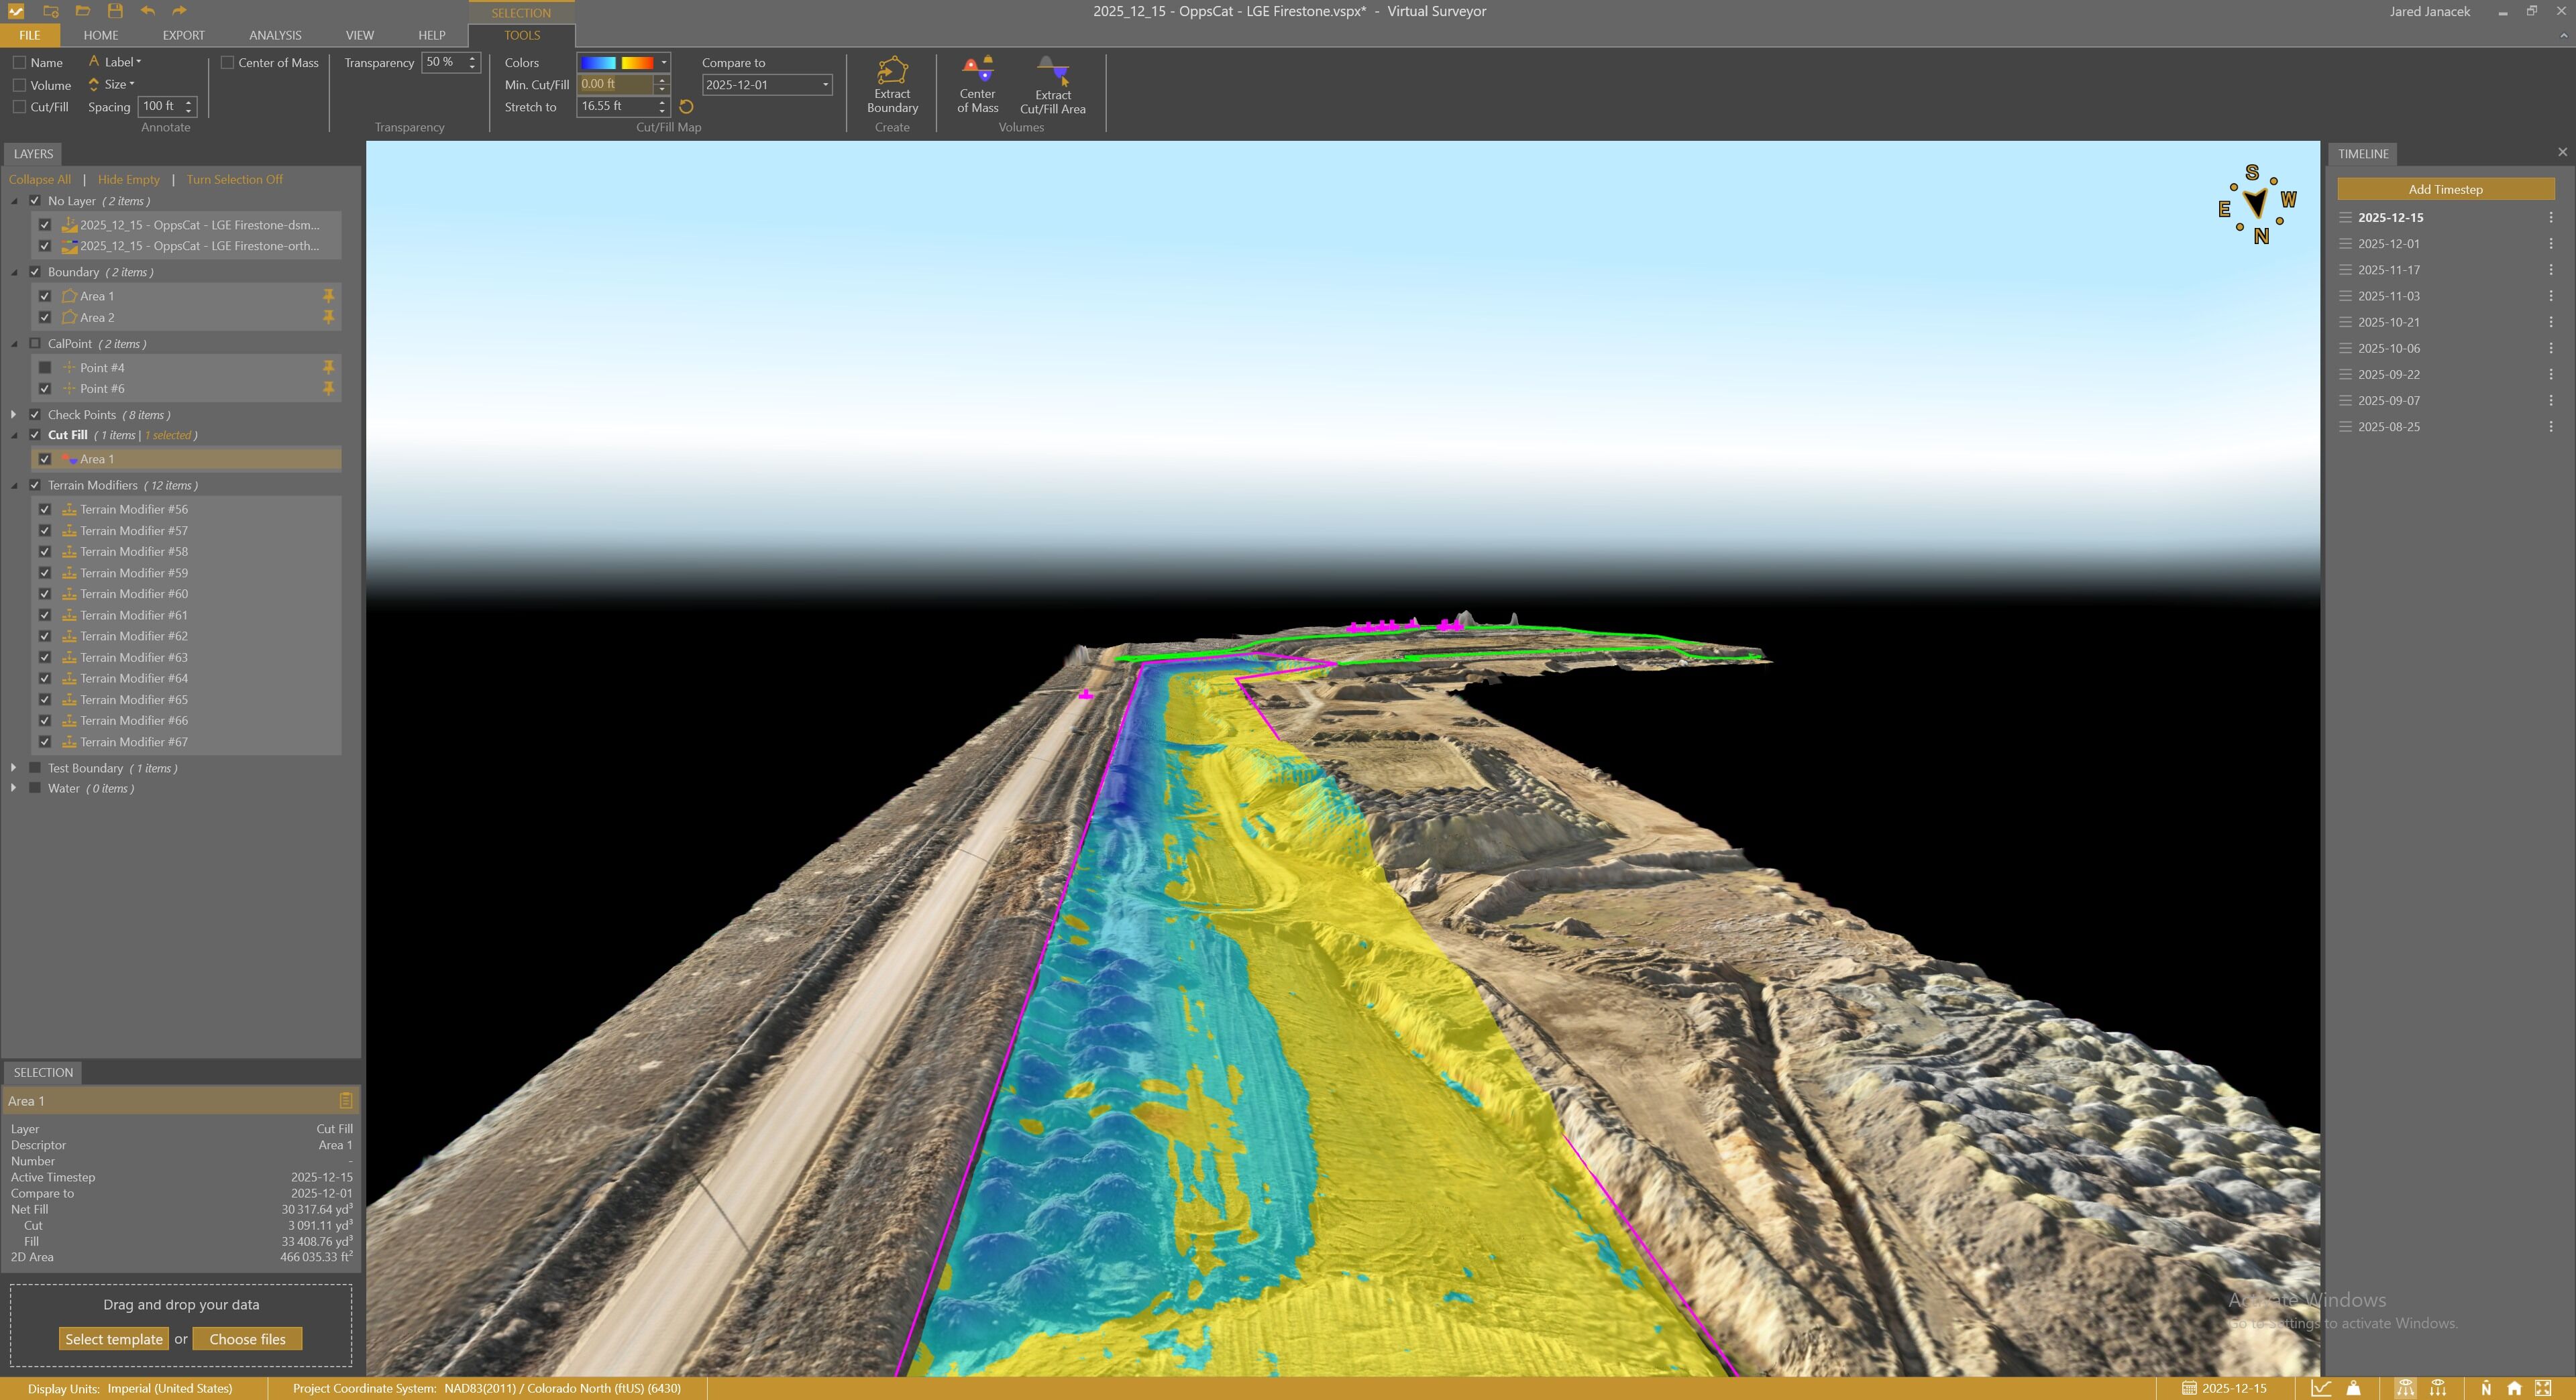Click the Add Timestep button
This screenshot has width=2576, height=1400.
click(x=2445, y=189)
